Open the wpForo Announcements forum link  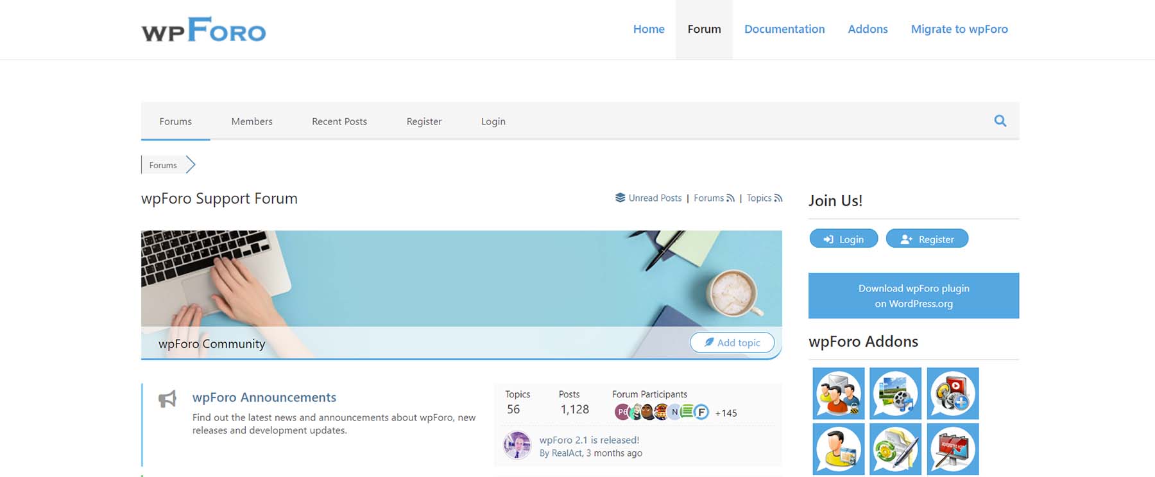pos(264,397)
